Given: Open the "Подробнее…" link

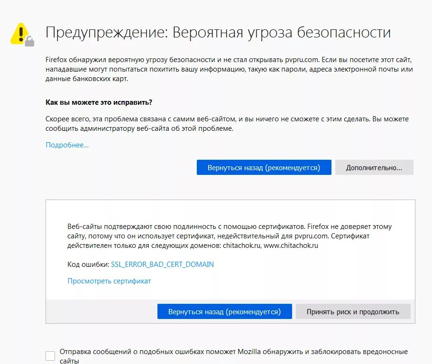Looking at the screenshot, I should pos(67,145).
